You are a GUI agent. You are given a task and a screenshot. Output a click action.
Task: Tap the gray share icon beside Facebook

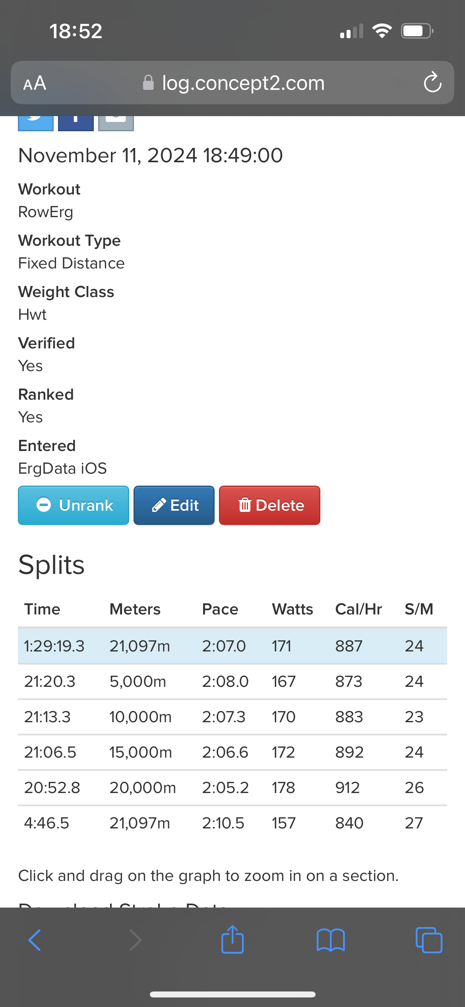116,123
